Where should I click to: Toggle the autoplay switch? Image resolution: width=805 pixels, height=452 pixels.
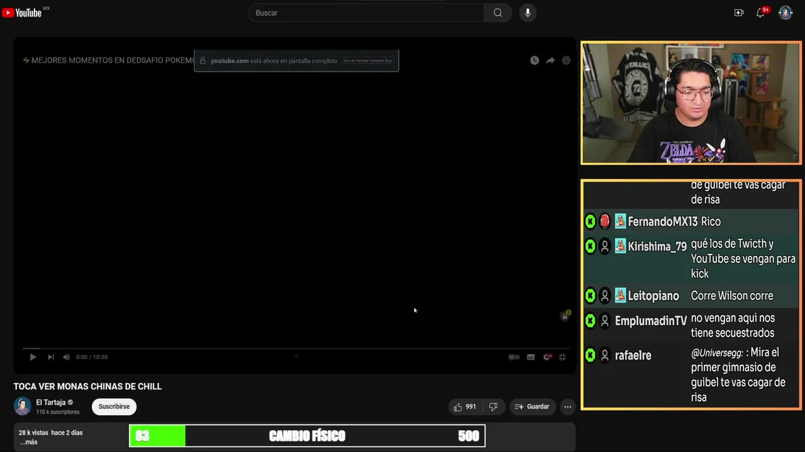[514, 357]
